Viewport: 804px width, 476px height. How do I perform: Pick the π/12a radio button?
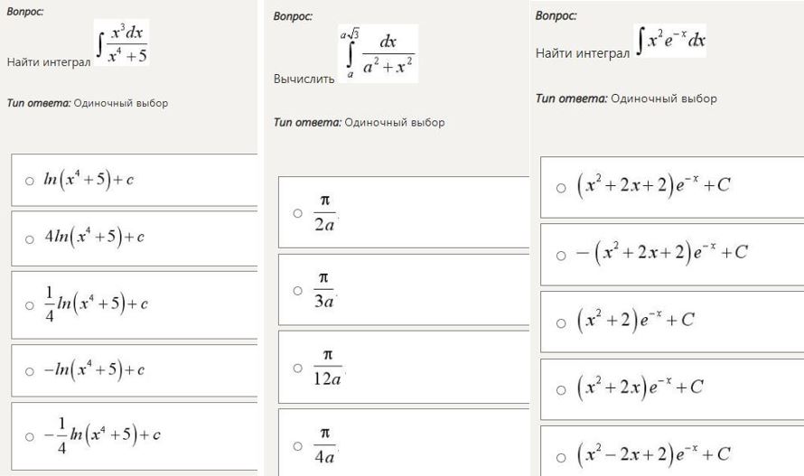tap(297, 368)
